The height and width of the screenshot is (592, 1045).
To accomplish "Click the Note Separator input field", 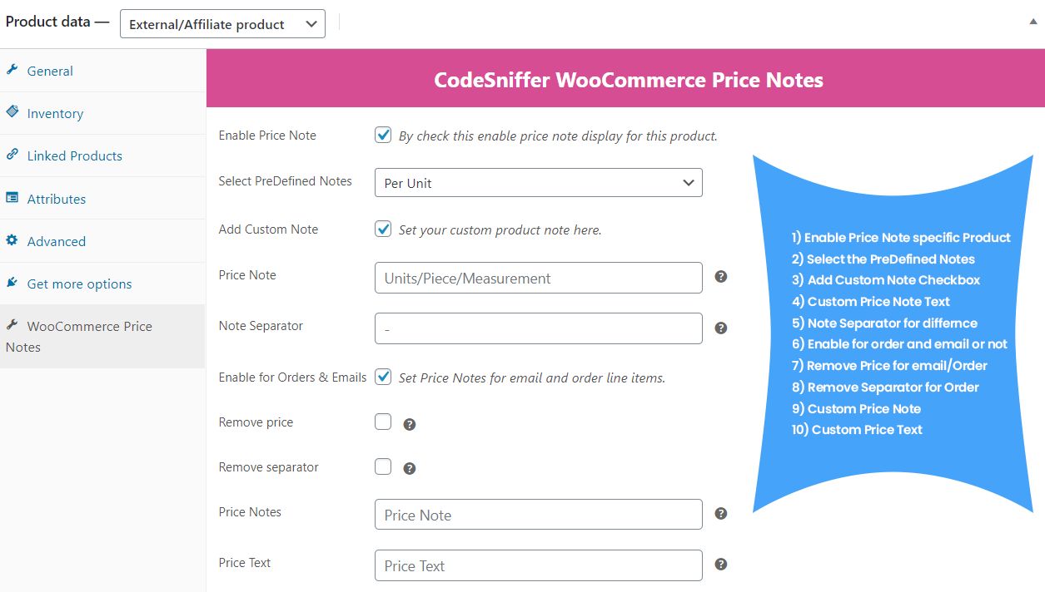I will pos(538,328).
